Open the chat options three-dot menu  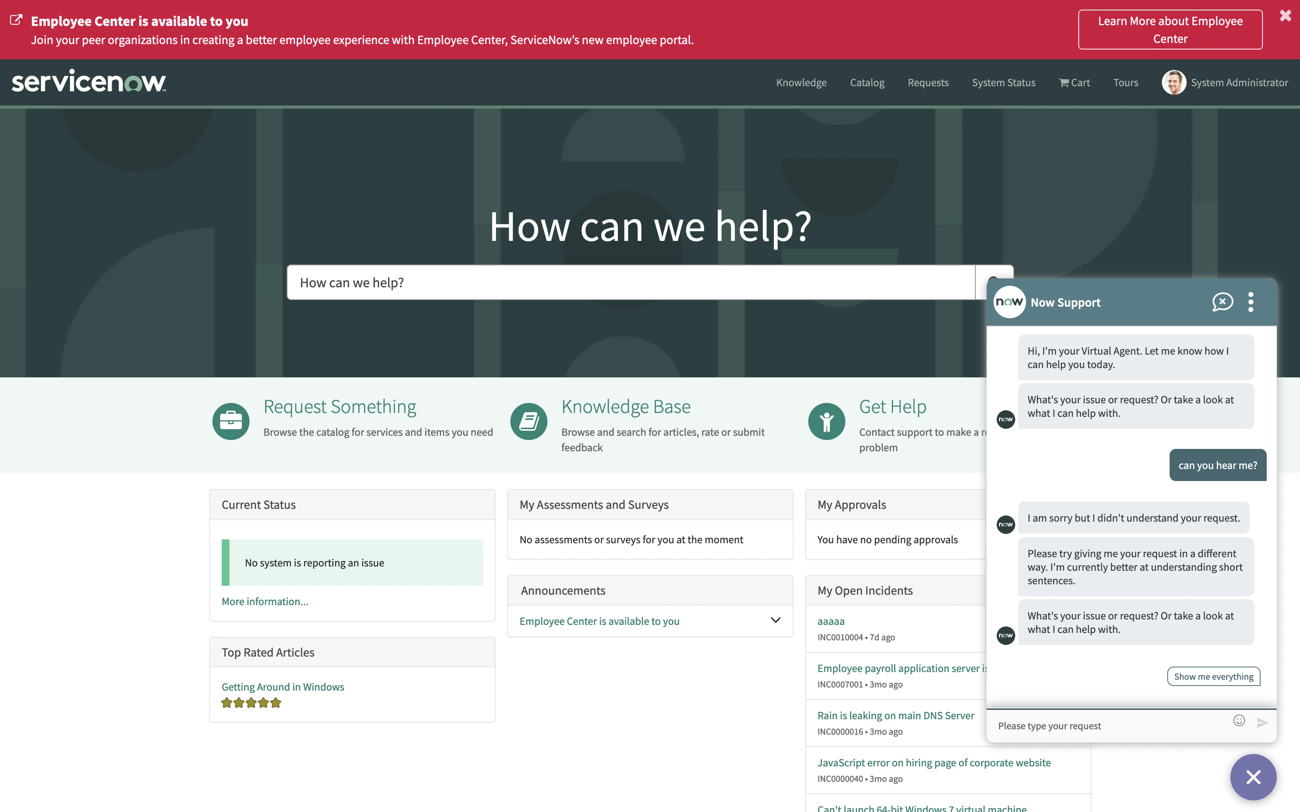click(1251, 302)
